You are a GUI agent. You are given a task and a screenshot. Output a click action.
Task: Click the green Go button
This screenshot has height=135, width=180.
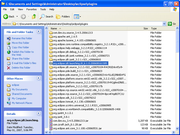(172, 24)
